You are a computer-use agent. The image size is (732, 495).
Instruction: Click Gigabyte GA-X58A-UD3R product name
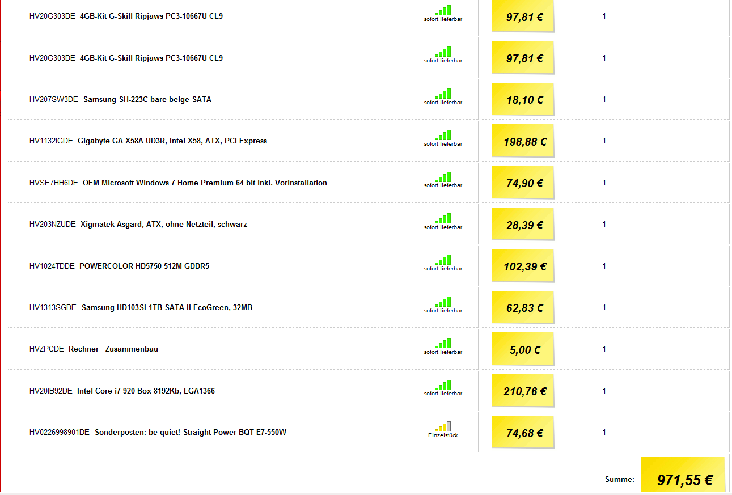(172, 141)
